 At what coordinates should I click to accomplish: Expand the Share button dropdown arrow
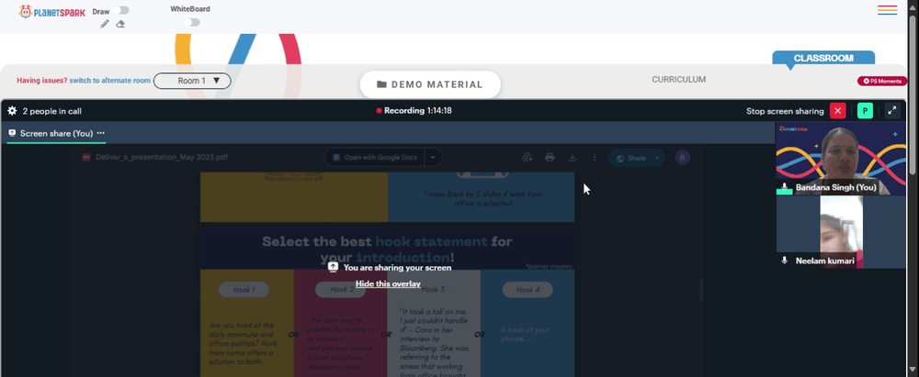(x=658, y=158)
